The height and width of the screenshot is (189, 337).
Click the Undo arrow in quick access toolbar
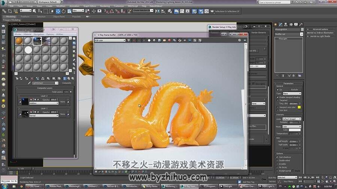[x=23, y=2]
